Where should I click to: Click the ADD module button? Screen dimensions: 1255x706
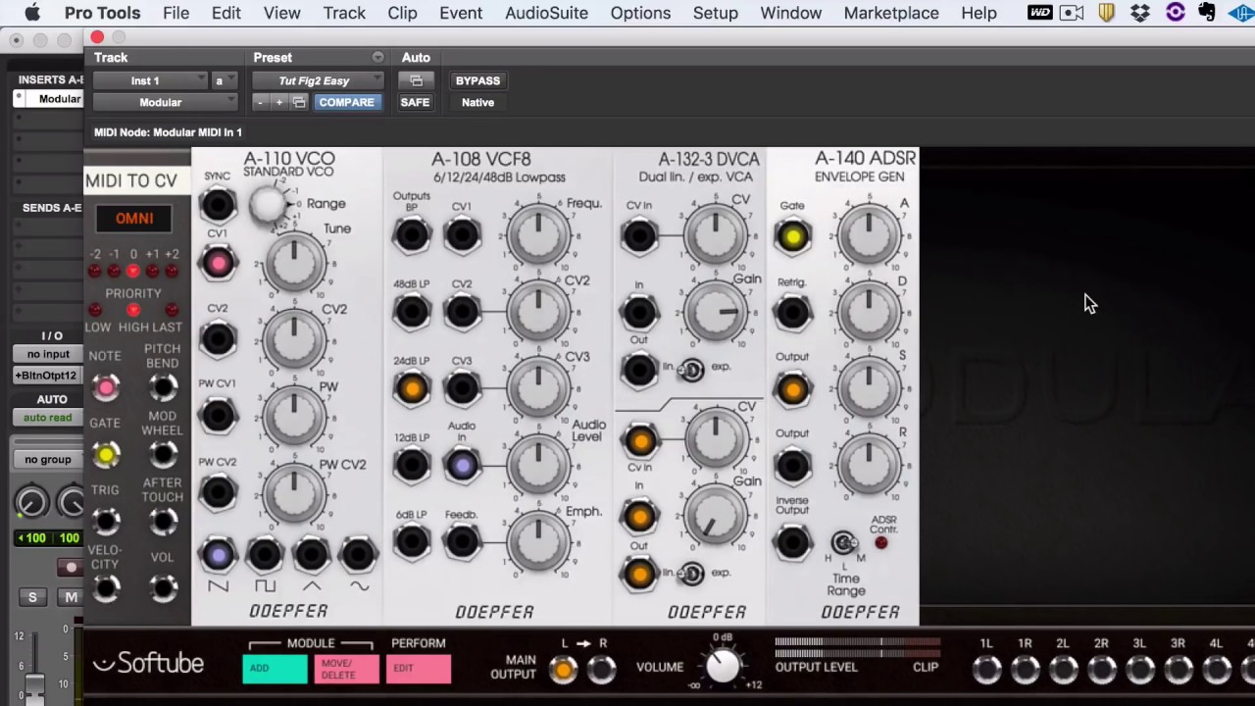pos(275,669)
